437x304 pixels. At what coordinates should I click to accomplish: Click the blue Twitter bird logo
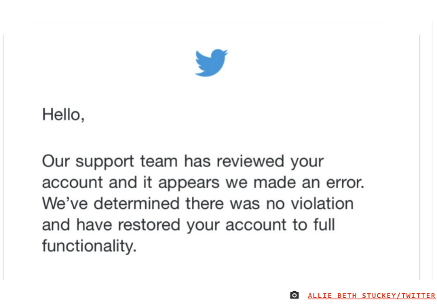[x=211, y=62]
